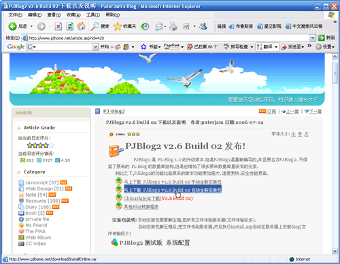Open the Mail button dropdown arrow

[x=165, y=27]
